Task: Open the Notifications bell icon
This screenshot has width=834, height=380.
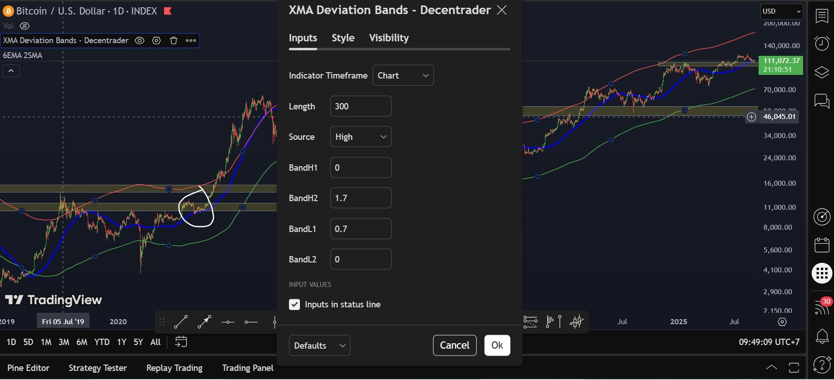Action: point(822,336)
